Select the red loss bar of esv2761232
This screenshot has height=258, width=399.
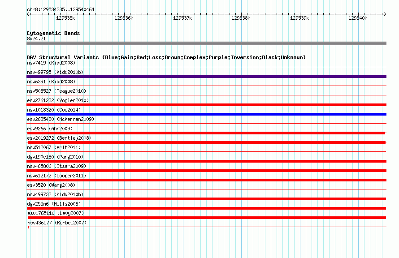click(206, 105)
